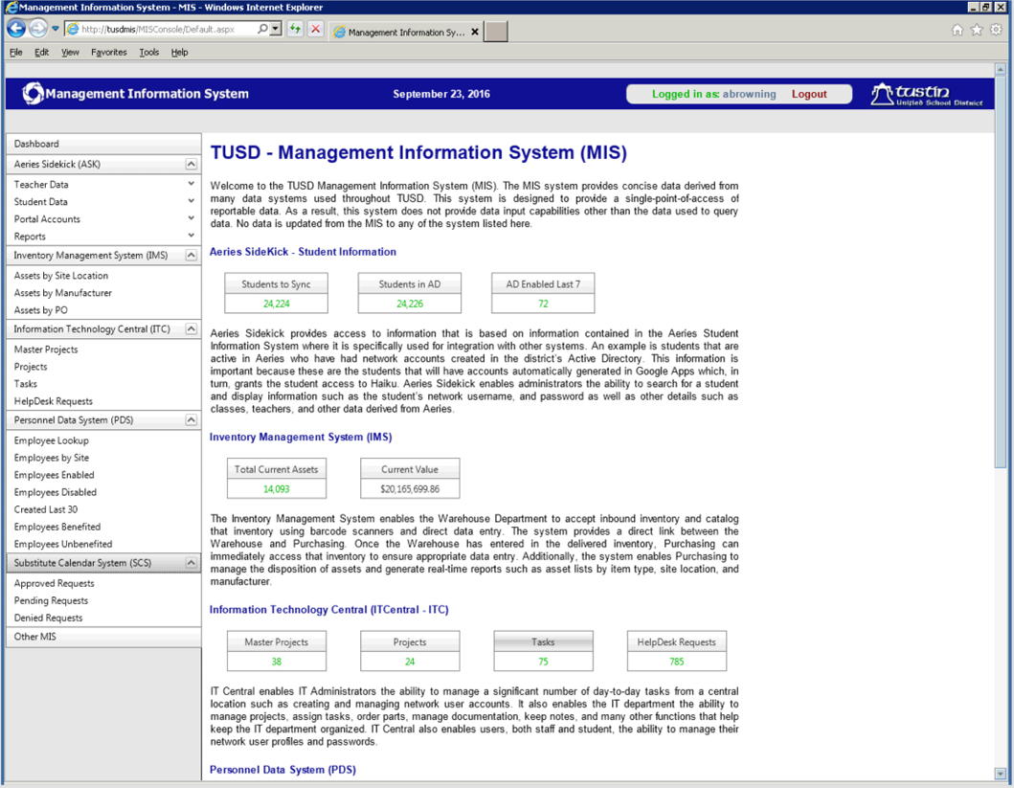Click the Tustin Unified School District logo
1014x788 pixels.
coord(926,95)
